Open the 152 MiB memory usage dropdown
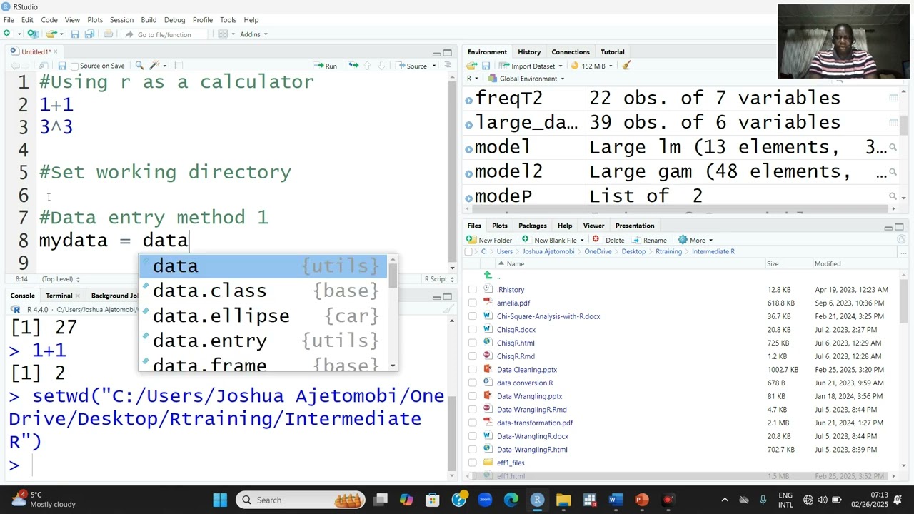 tap(591, 66)
